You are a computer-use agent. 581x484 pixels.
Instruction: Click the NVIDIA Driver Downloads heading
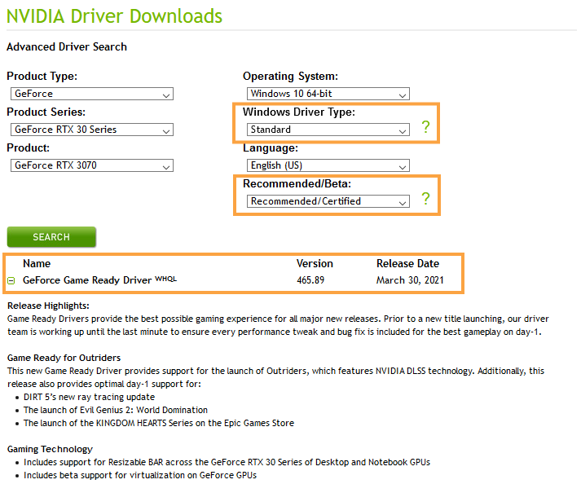tap(115, 16)
